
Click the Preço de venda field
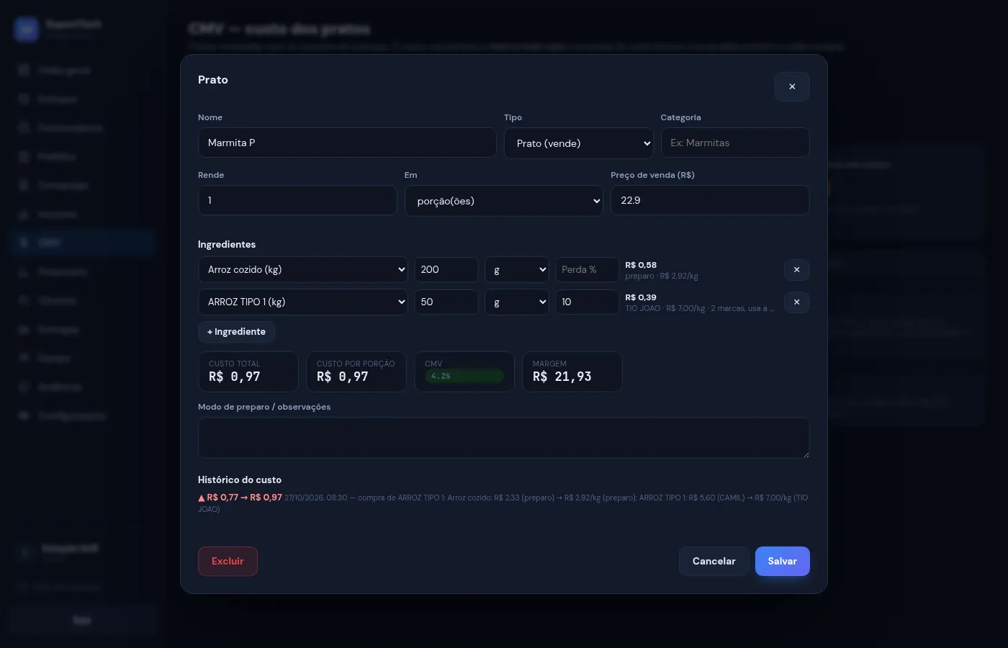coord(710,201)
